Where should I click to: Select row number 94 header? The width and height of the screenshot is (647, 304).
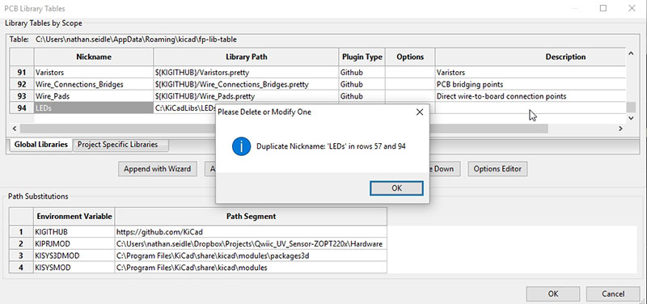22,108
